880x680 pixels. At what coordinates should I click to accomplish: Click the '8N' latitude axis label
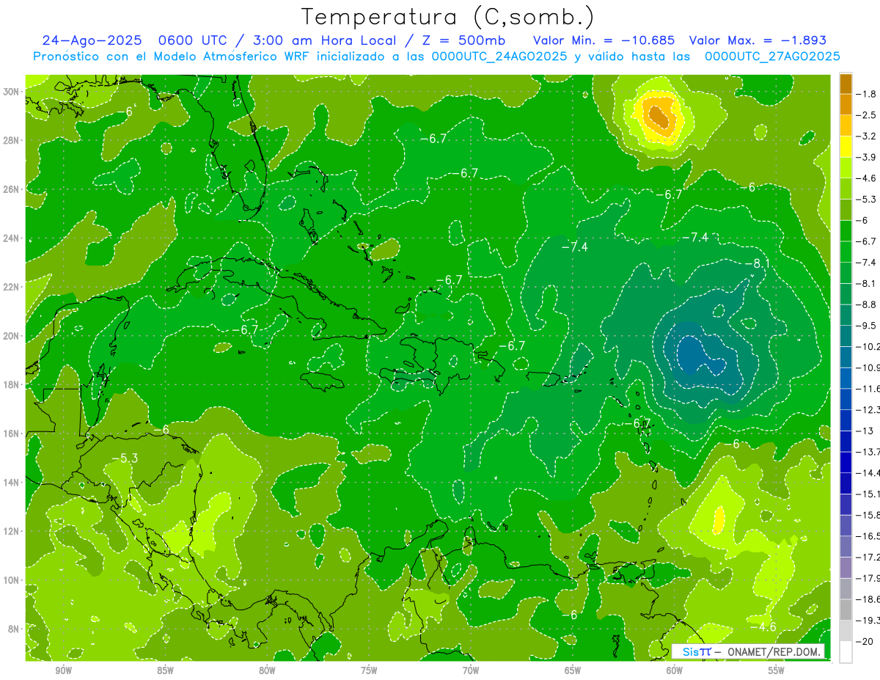point(15,629)
